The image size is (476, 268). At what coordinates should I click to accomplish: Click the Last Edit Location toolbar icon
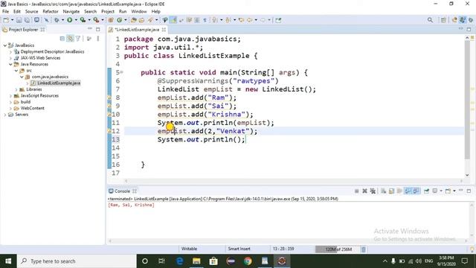pos(241,20)
